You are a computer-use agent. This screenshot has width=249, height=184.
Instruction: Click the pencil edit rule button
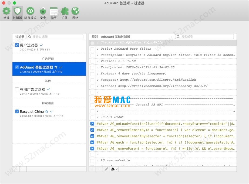106,169
